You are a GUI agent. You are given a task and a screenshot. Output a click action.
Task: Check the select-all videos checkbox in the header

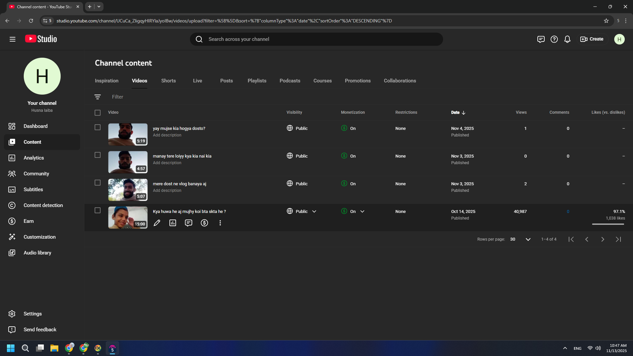pos(98,113)
